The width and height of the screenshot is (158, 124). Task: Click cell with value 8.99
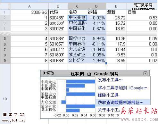pos(116,61)
